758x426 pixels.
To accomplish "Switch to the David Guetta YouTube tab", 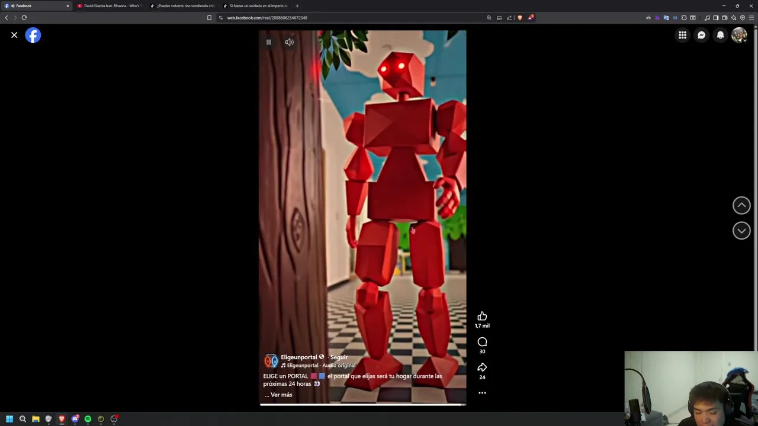I will (110, 6).
